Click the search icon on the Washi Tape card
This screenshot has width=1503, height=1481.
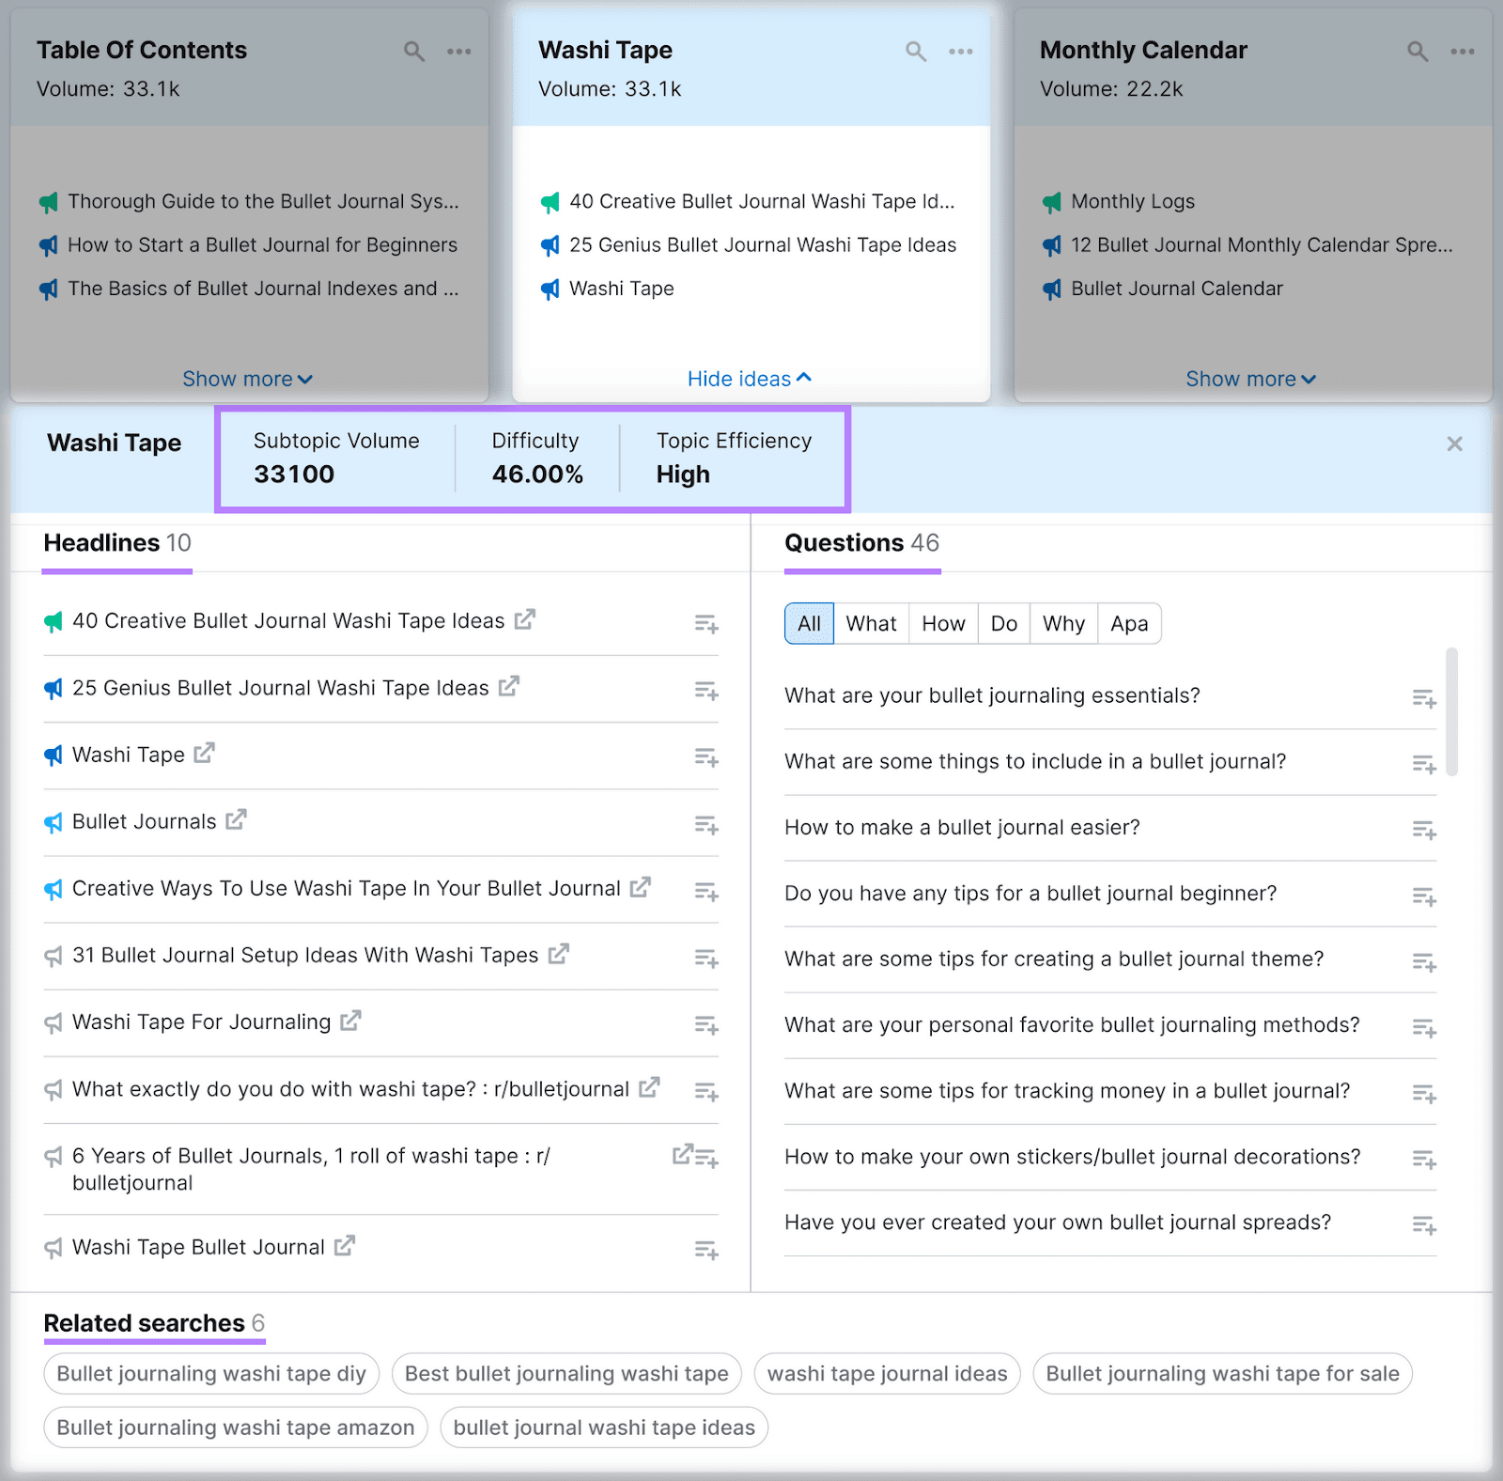(x=916, y=52)
